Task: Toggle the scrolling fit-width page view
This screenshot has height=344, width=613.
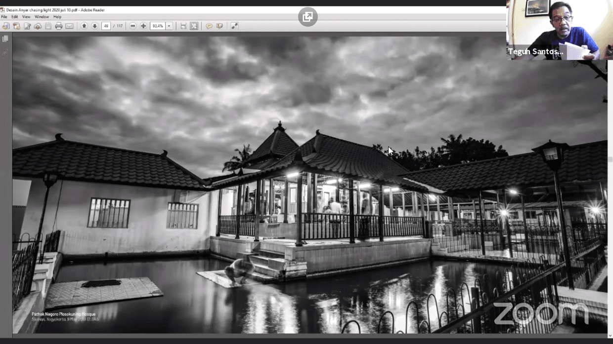Action: tap(183, 26)
